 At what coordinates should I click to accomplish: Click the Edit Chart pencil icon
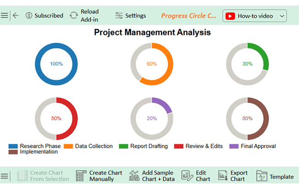point(187,176)
